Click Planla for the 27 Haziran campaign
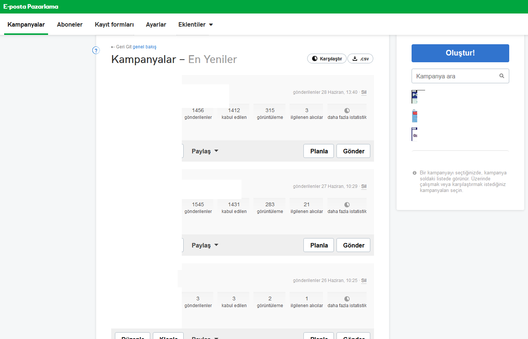 point(318,245)
